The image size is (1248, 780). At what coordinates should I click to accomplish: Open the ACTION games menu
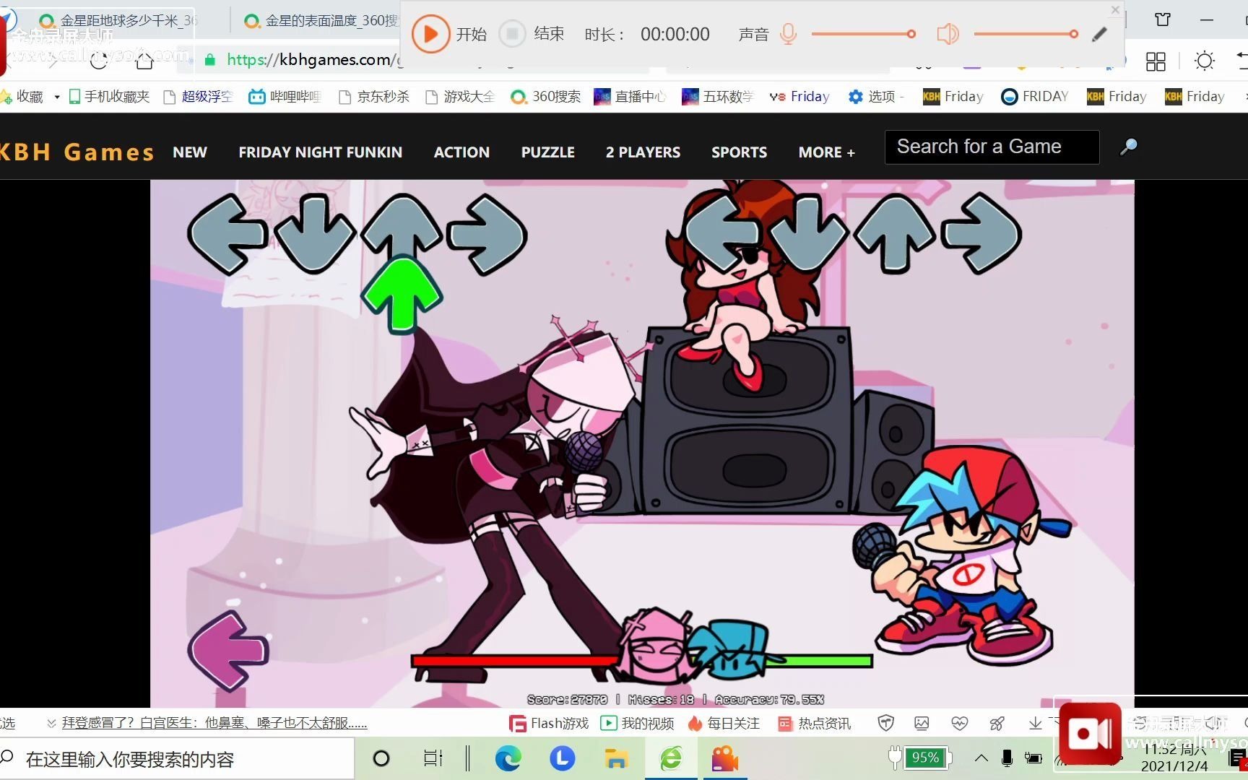(x=461, y=152)
